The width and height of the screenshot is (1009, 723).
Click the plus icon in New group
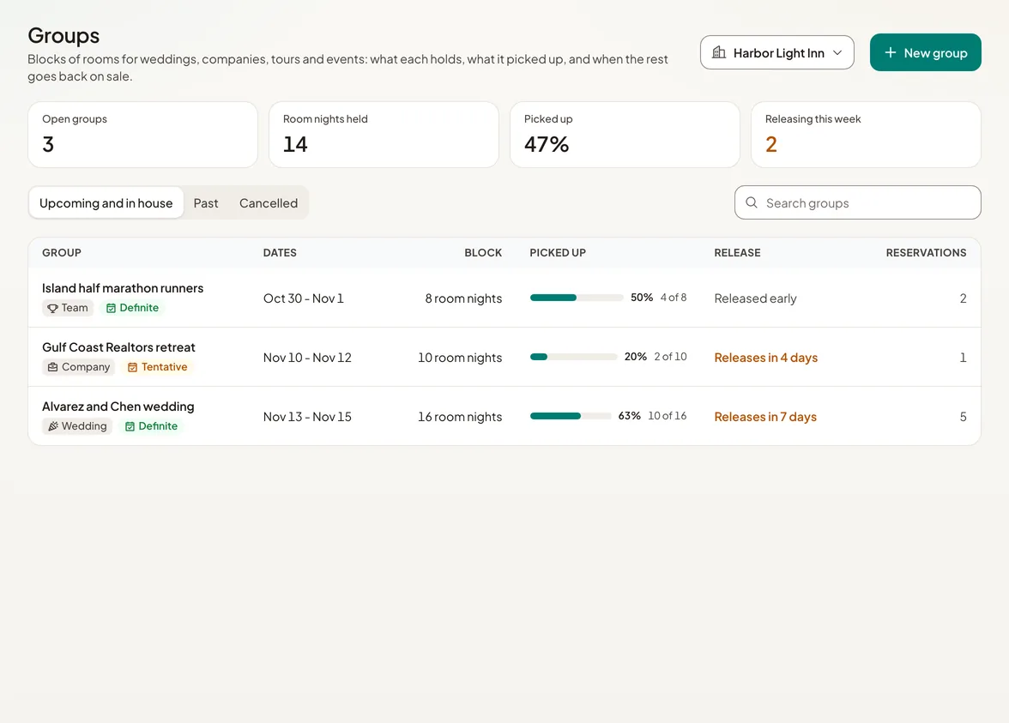[x=891, y=53]
